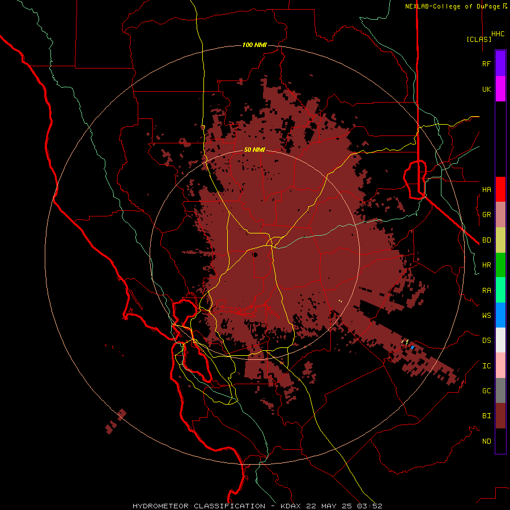Screen dimensions: 510x510
Task: Click the magenta UK legend color swatch
Action: [x=500, y=89]
